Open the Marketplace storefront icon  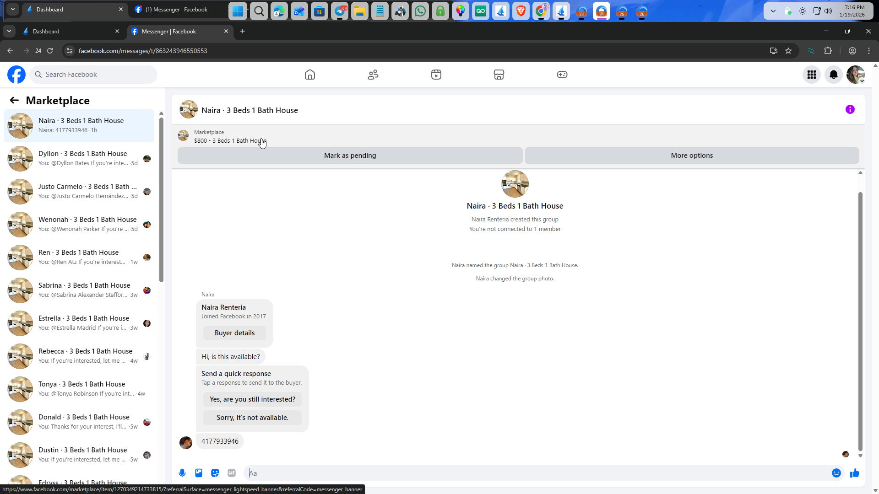tap(499, 75)
